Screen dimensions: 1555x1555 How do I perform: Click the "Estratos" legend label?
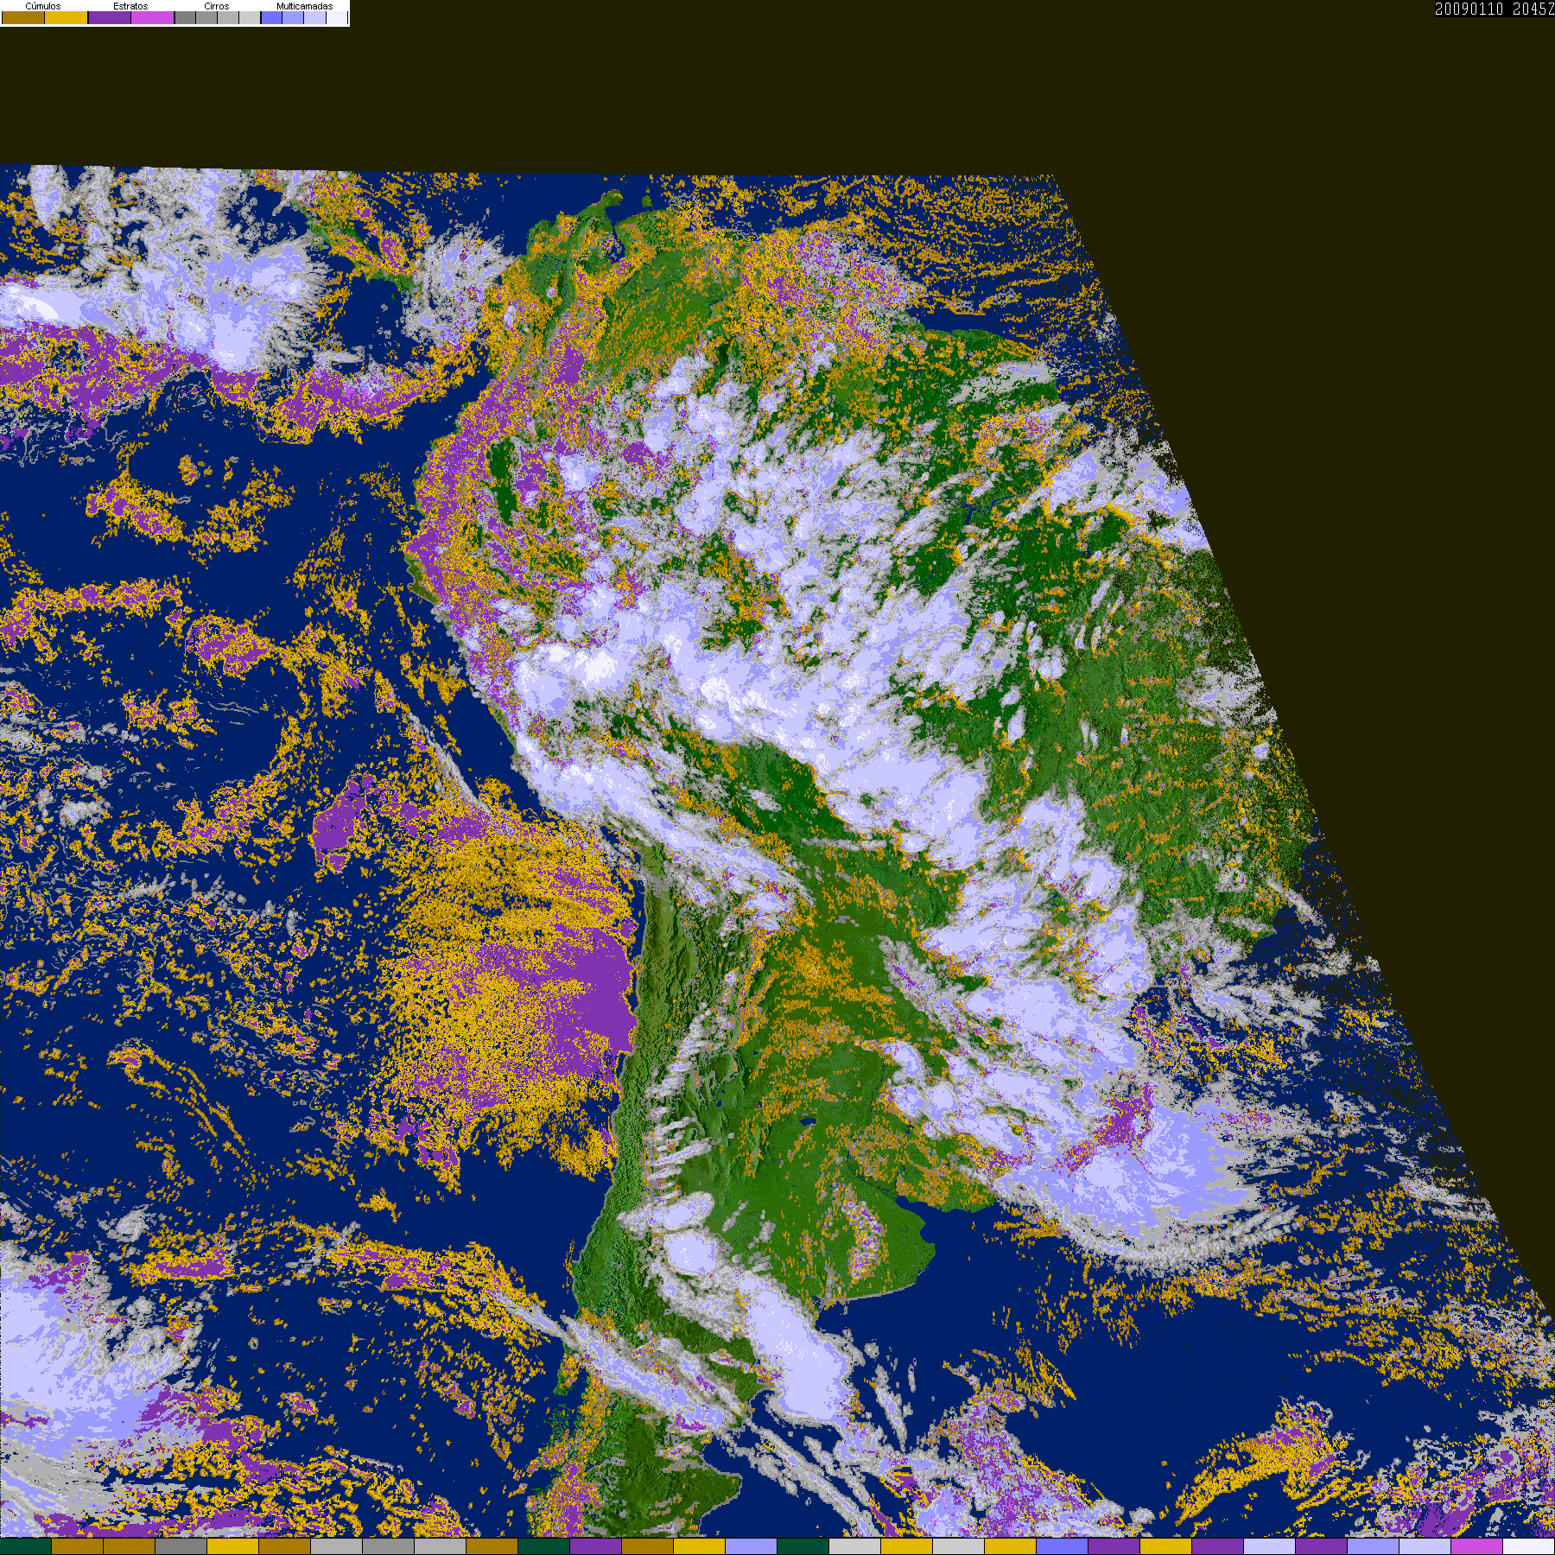(x=130, y=6)
